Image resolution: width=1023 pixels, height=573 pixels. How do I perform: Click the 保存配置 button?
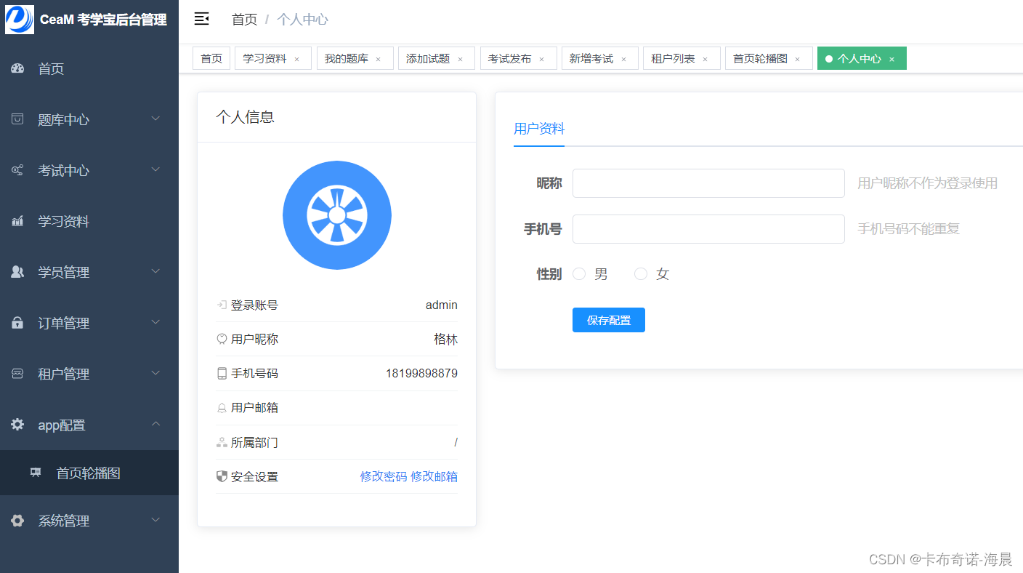[x=608, y=319]
